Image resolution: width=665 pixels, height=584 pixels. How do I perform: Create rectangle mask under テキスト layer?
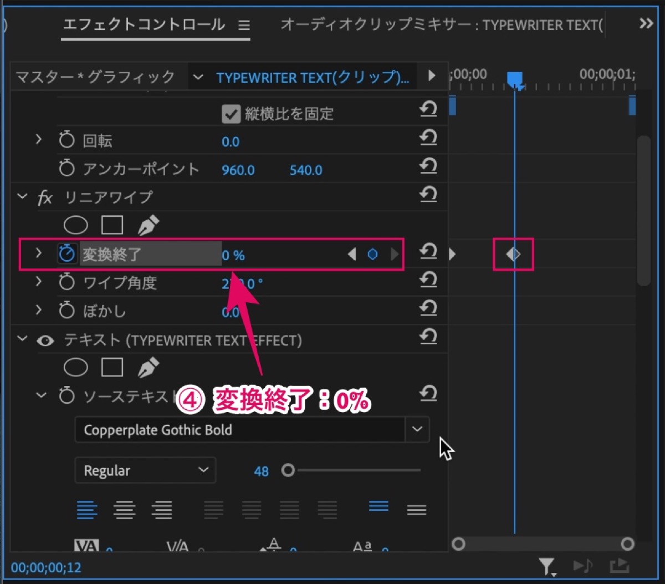coord(112,367)
